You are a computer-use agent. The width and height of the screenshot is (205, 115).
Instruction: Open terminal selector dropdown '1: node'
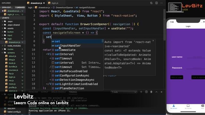[x=124, y=92]
